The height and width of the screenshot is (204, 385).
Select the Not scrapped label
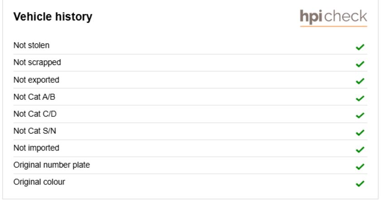coord(37,63)
